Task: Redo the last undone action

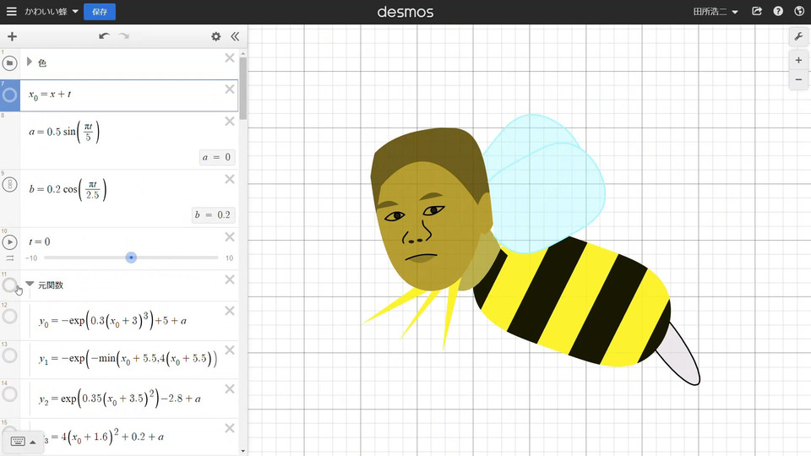Action: [124, 36]
